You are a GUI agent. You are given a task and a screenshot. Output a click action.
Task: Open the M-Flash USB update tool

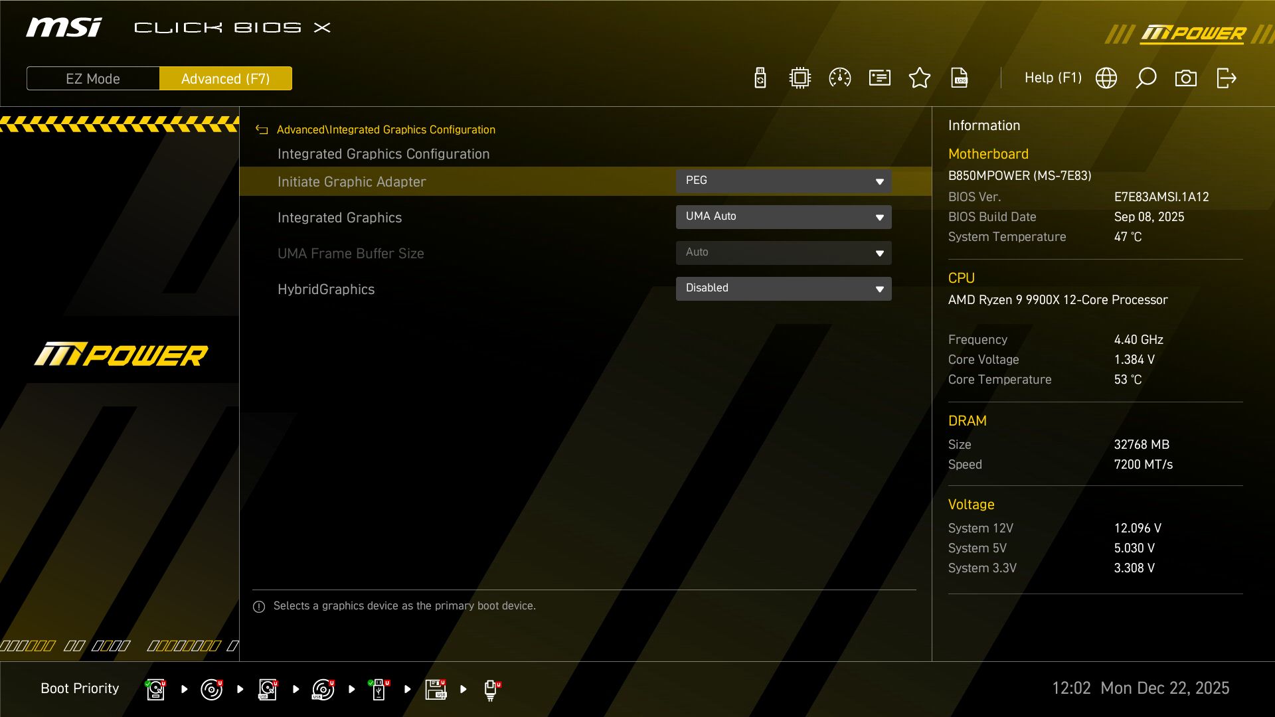pyautogui.click(x=760, y=78)
